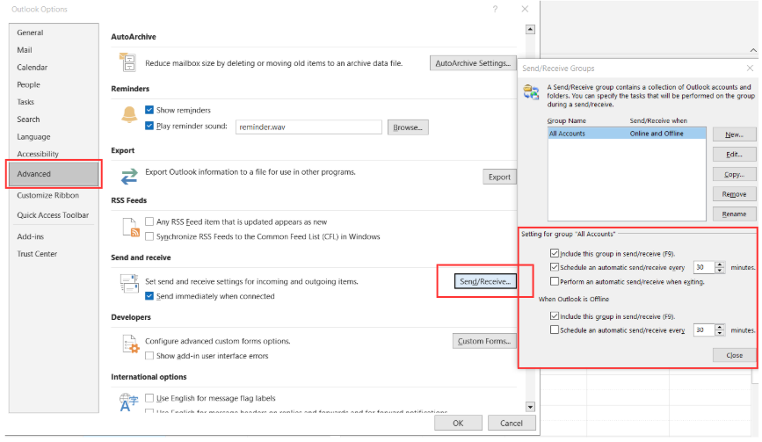This screenshot has height=442, width=762.
Task: Click the Outlook Options help question mark
Action: (x=495, y=10)
